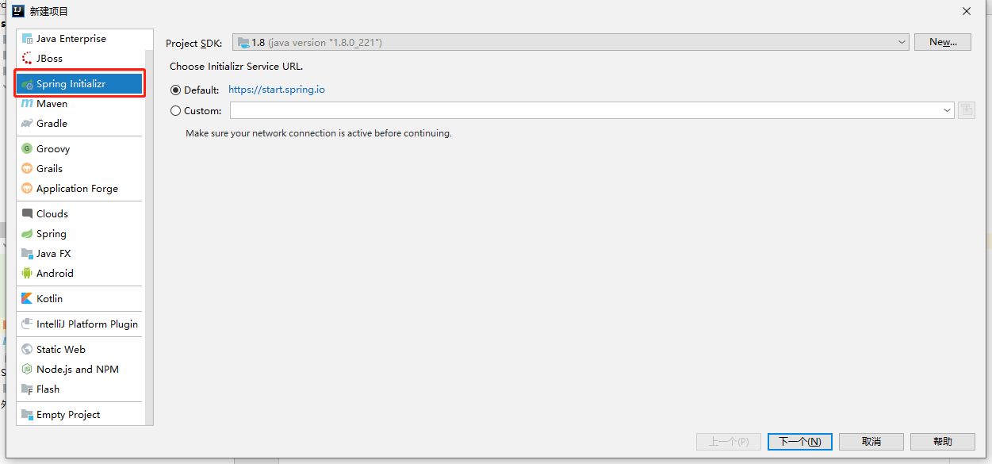Image resolution: width=992 pixels, height=464 pixels.
Task: Click the custom URL manage icon button
Action: pos(966,110)
